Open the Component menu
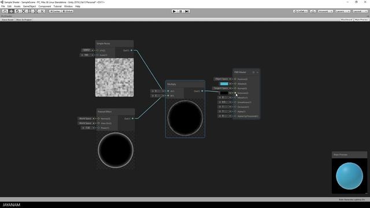 45,6
